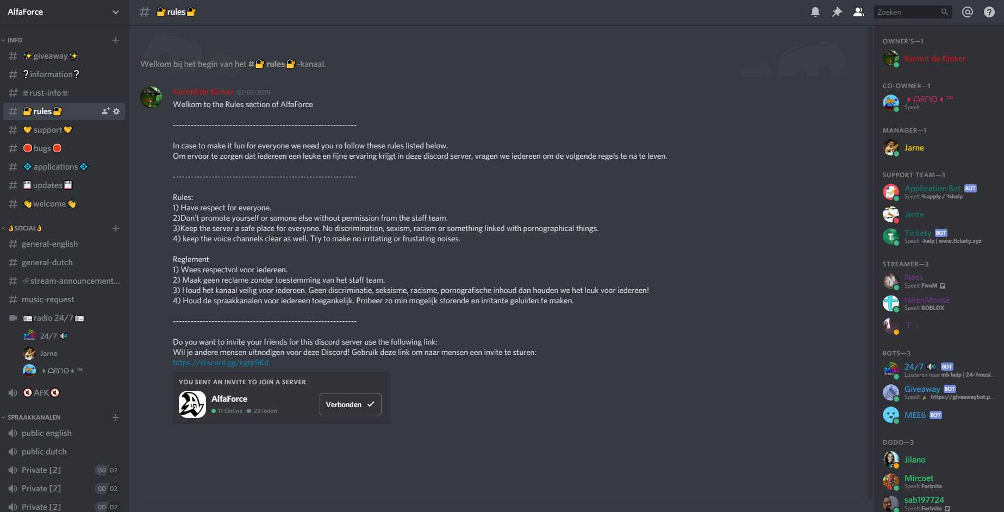Click the Verbonden button
1004x512 pixels.
click(x=350, y=404)
